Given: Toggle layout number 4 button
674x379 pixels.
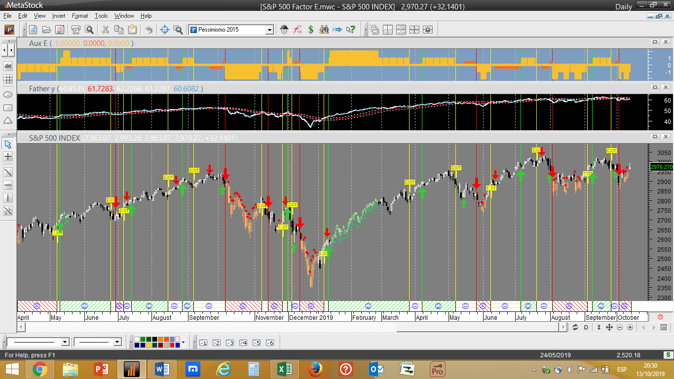Looking at the screenshot, I should coord(243,342).
